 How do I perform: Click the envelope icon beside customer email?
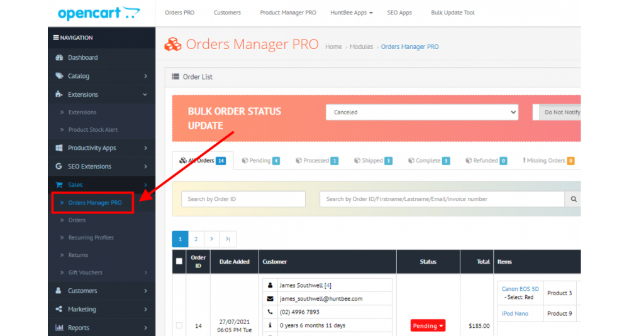click(270, 298)
